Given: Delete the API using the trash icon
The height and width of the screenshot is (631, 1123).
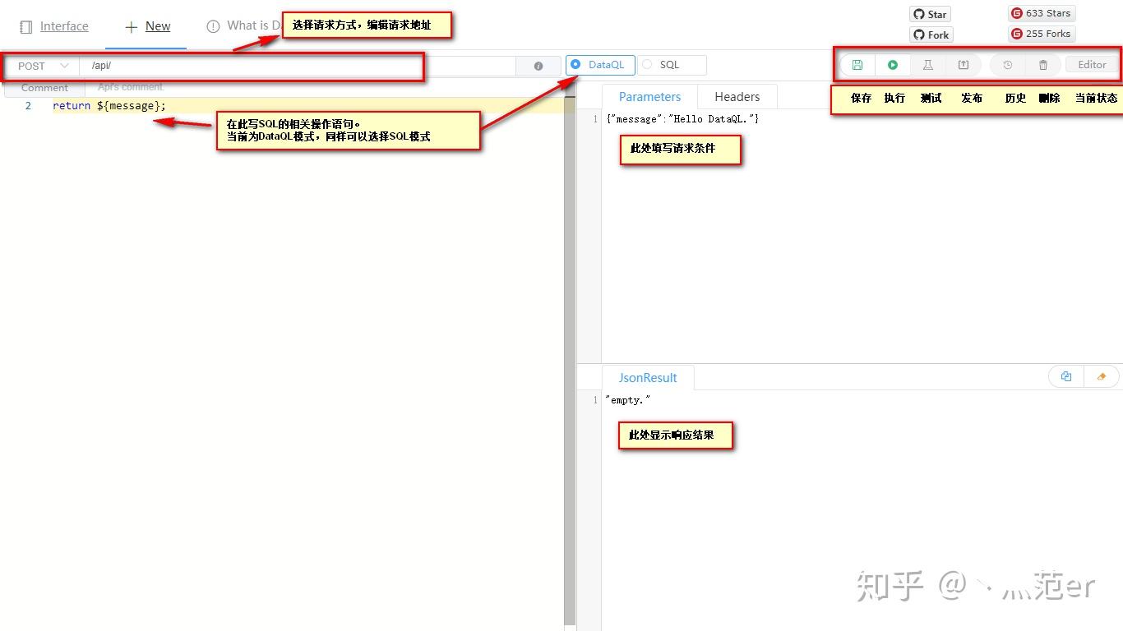Looking at the screenshot, I should point(1042,64).
